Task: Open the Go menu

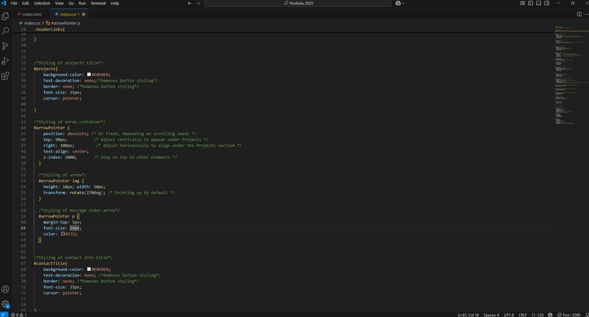Action: 71,3
